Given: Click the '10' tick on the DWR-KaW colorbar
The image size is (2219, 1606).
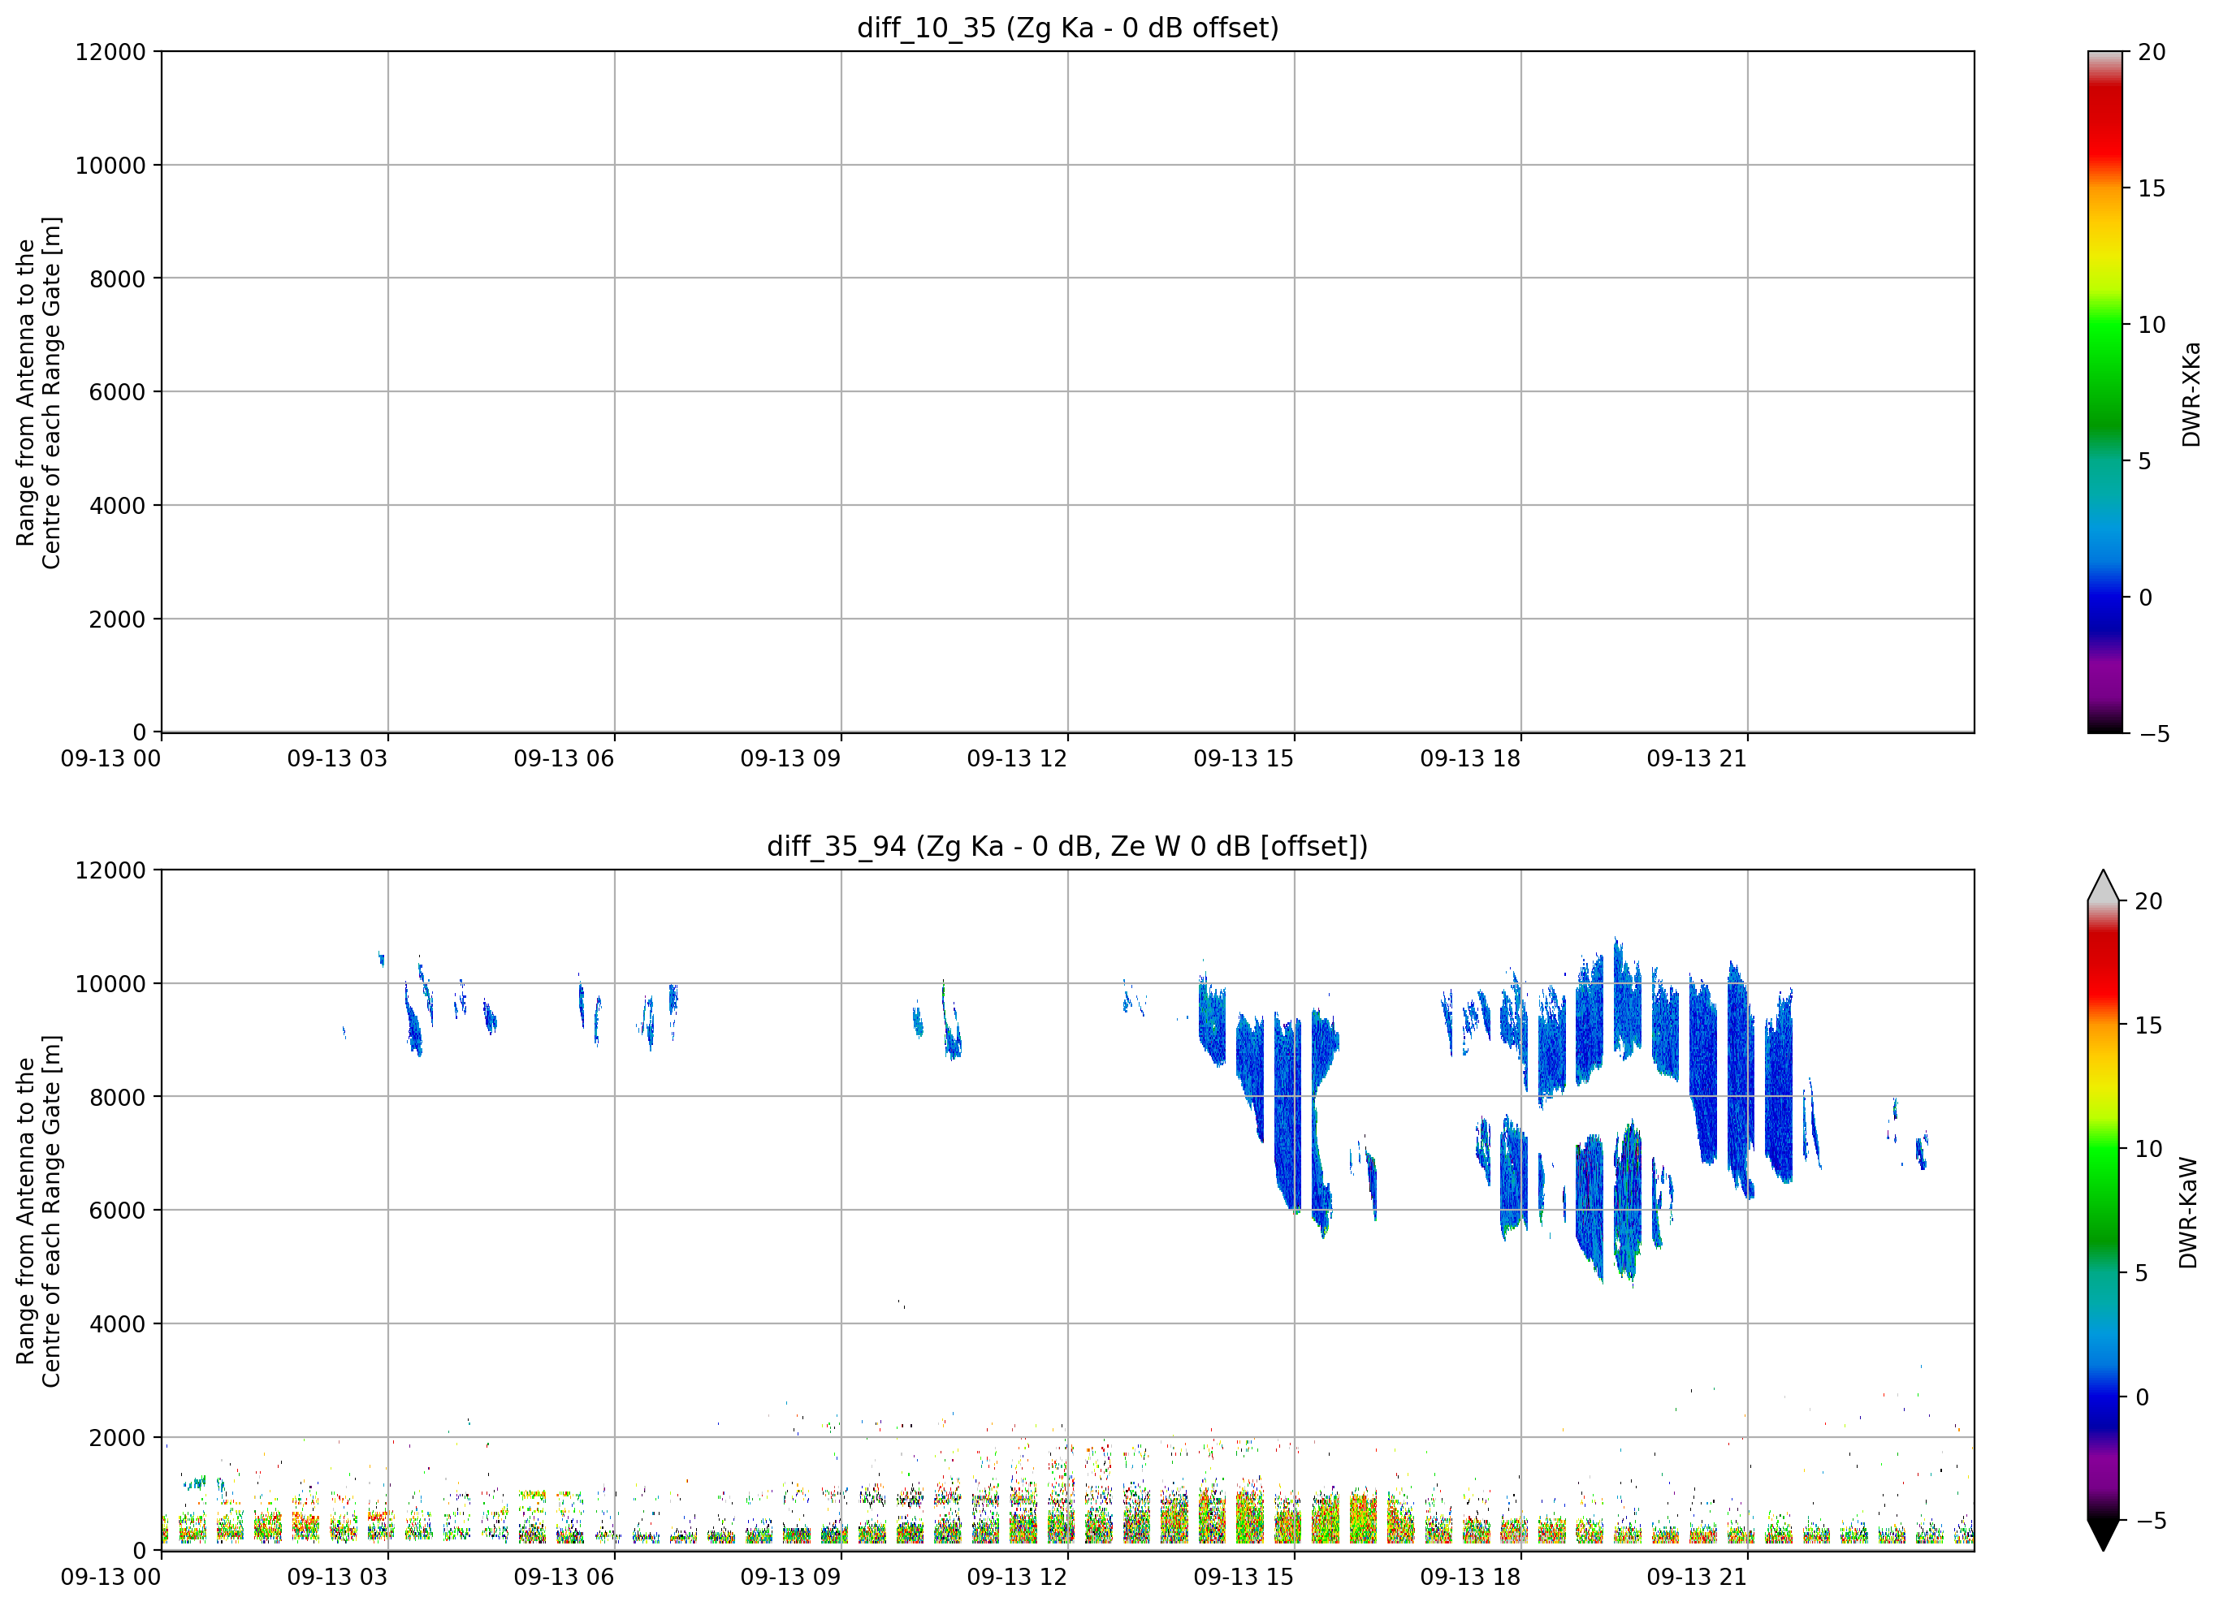Looking at the screenshot, I should coord(2148,1149).
